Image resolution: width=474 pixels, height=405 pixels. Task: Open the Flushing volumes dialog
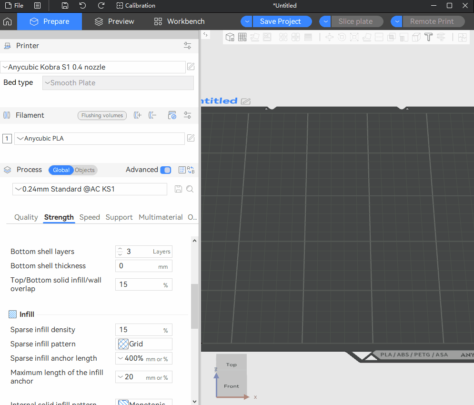[x=102, y=115]
